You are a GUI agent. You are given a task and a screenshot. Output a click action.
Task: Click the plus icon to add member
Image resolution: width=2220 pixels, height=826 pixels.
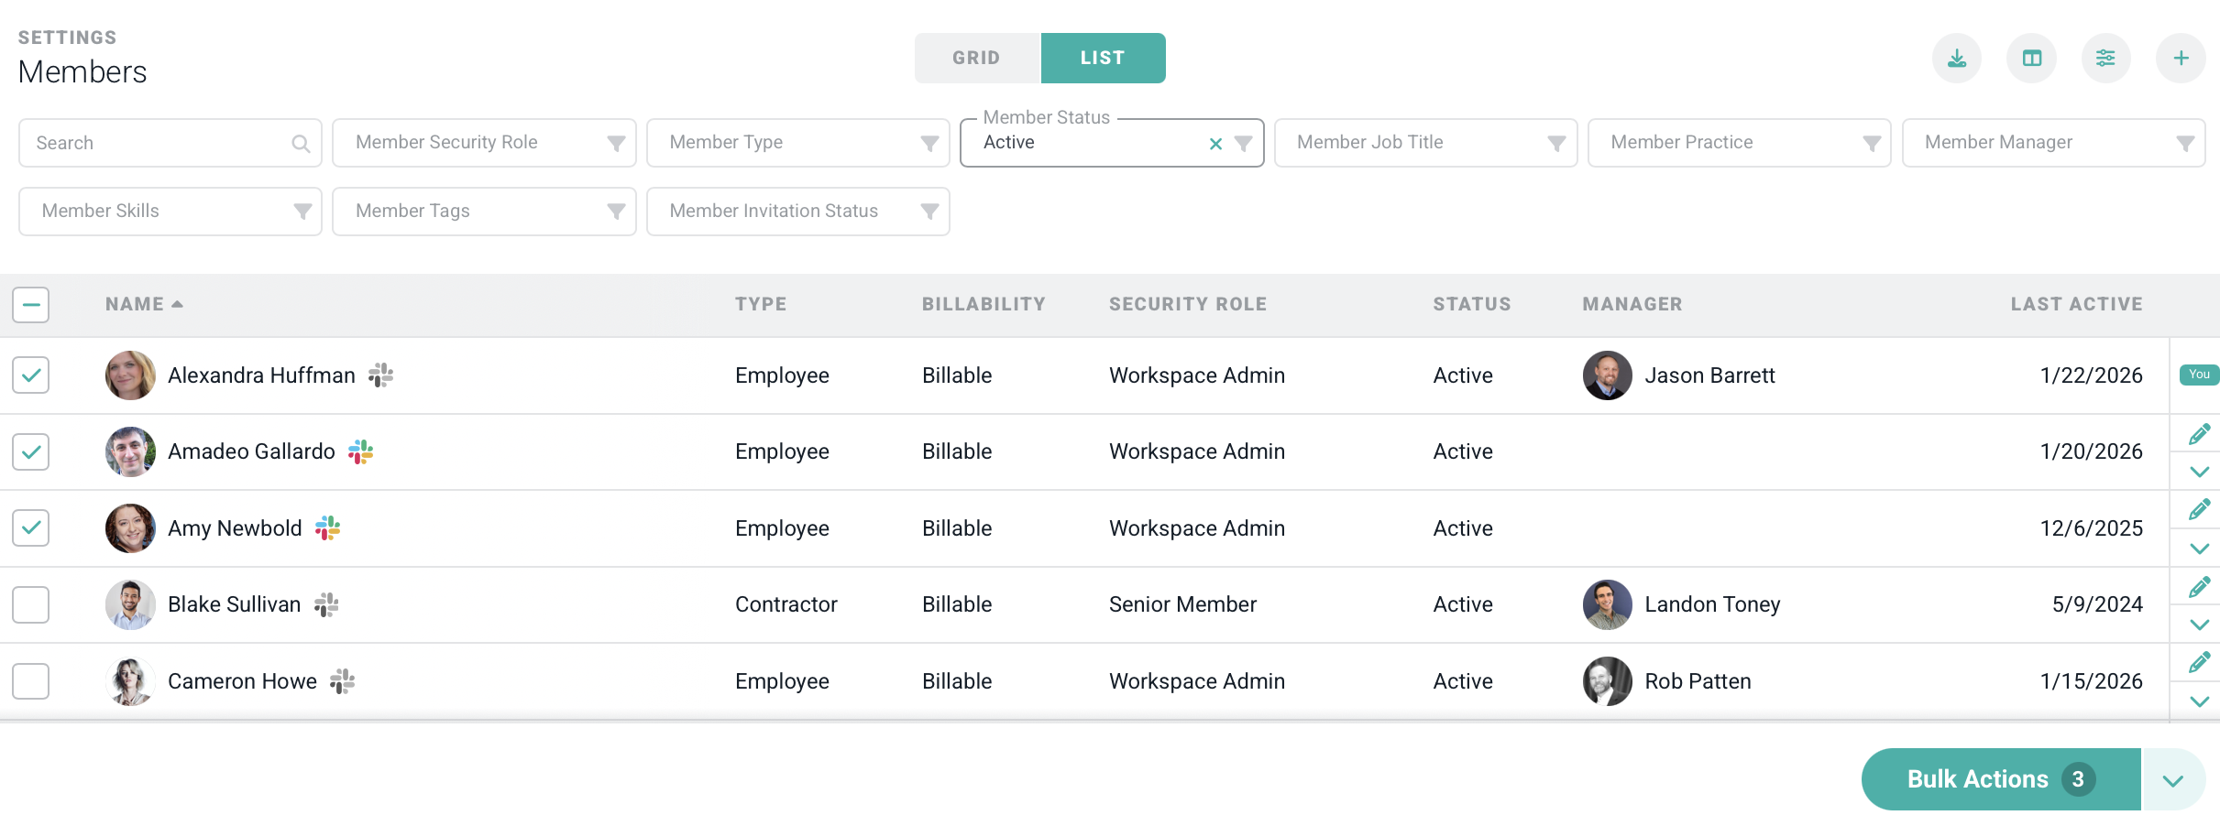click(x=2181, y=59)
